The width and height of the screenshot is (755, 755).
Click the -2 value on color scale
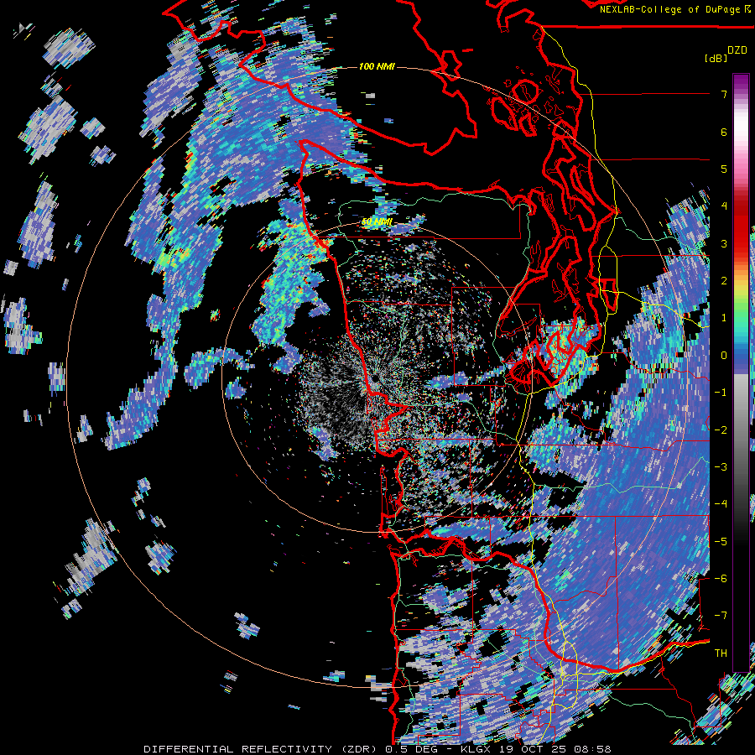pos(721,430)
